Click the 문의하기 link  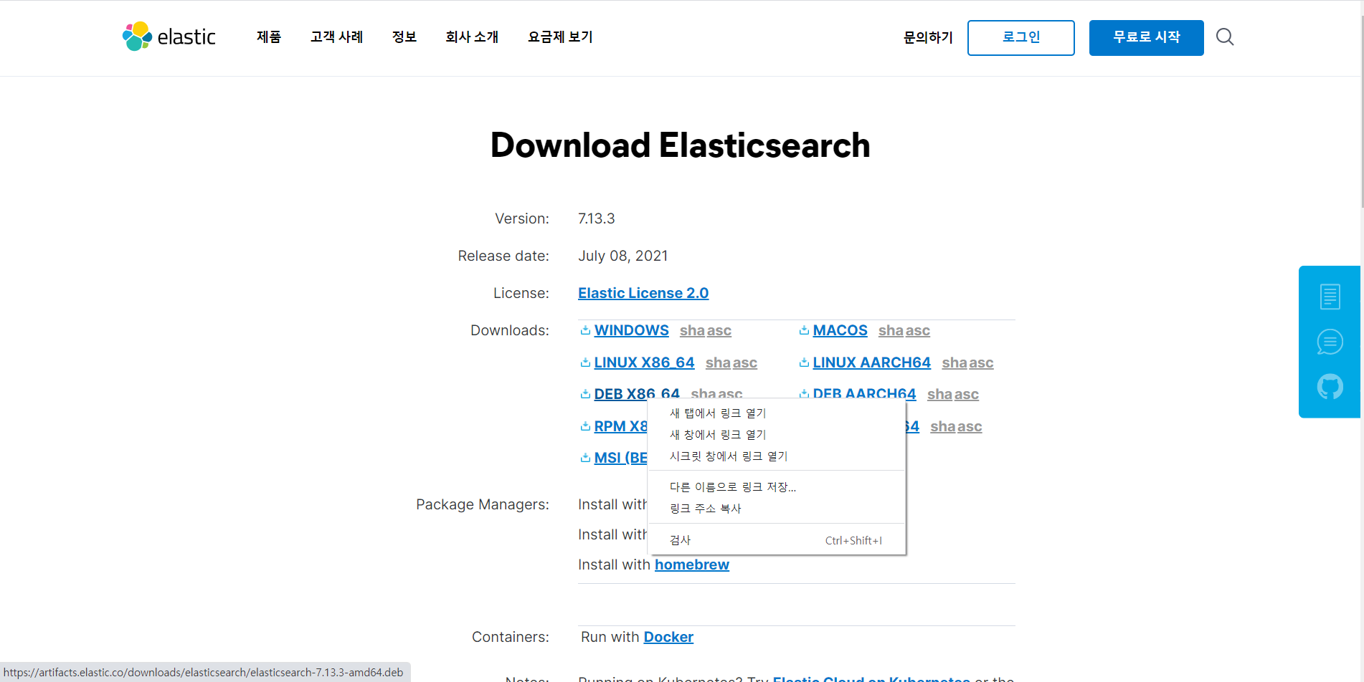[928, 37]
